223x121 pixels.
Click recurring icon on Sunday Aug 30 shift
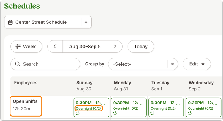click(x=78, y=113)
